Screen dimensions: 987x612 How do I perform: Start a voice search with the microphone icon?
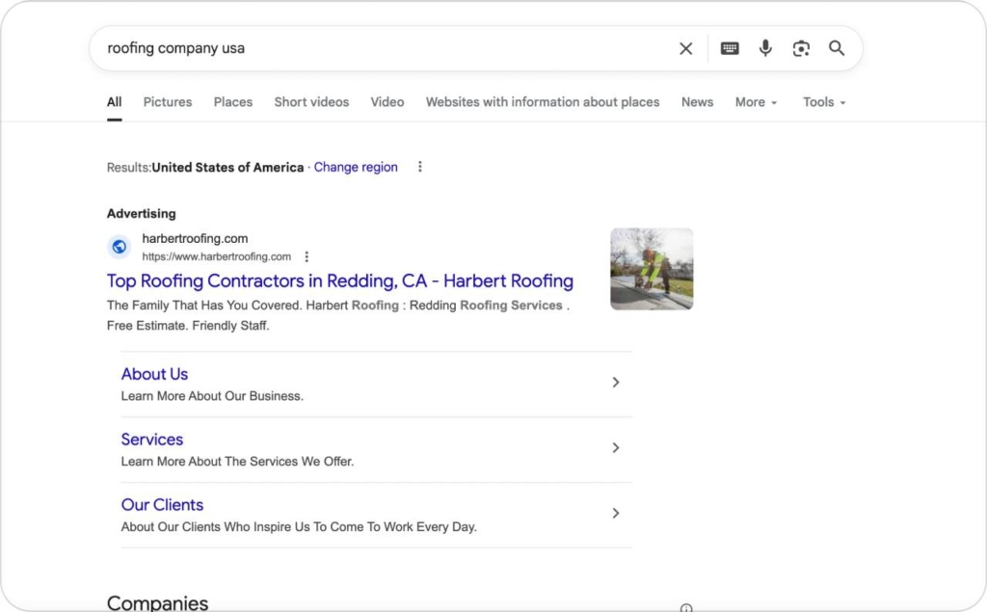pyautogui.click(x=765, y=47)
